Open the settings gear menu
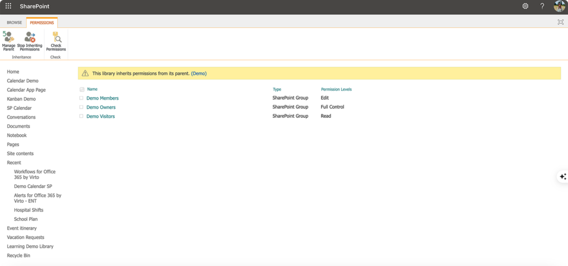568x266 pixels. point(525,6)
